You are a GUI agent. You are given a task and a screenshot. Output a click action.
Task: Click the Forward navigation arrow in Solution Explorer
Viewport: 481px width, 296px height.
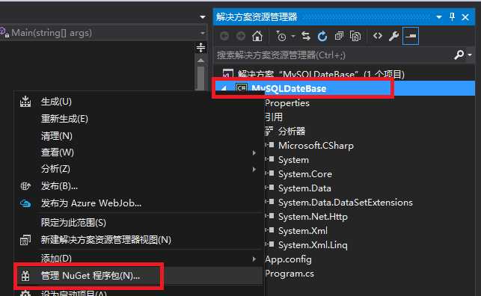tap(241, 36)
